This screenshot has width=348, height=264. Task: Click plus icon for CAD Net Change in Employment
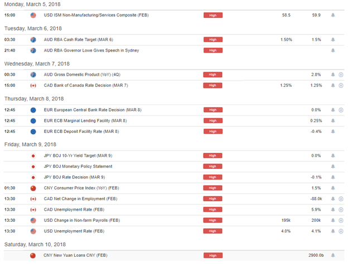click(x=341, y=199)
